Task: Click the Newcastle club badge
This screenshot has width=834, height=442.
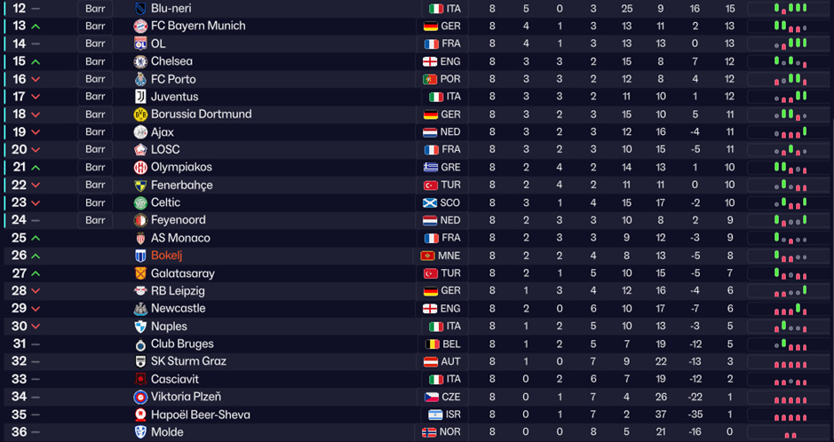Action: tap(140, 309)
